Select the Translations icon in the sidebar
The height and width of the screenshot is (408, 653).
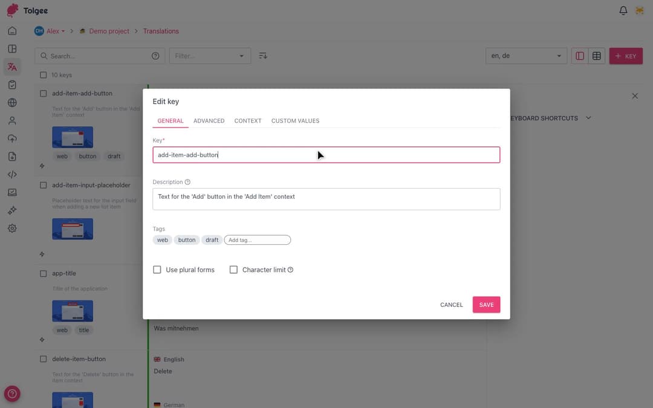(12, 66)
